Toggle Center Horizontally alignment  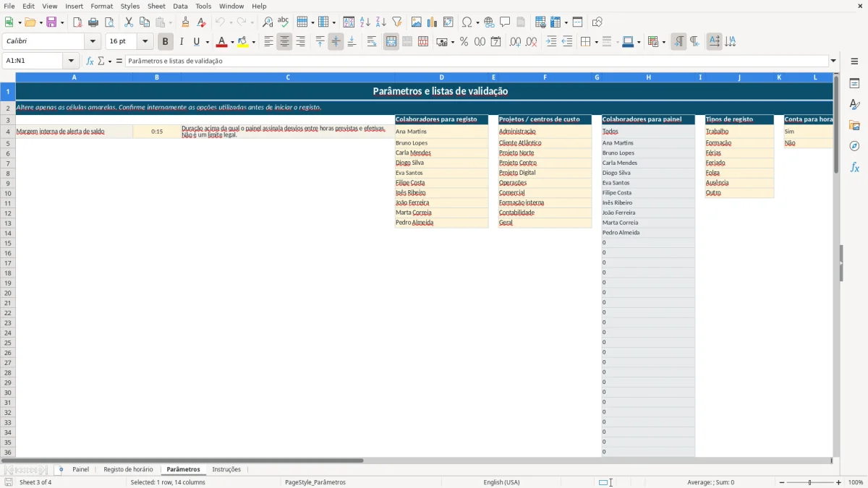[x=284, y=42]
